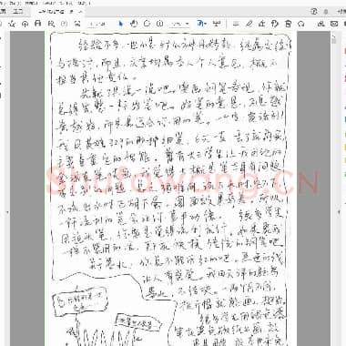Select the highlighter pen tool
346x346 pixels.
pos(249,24)
